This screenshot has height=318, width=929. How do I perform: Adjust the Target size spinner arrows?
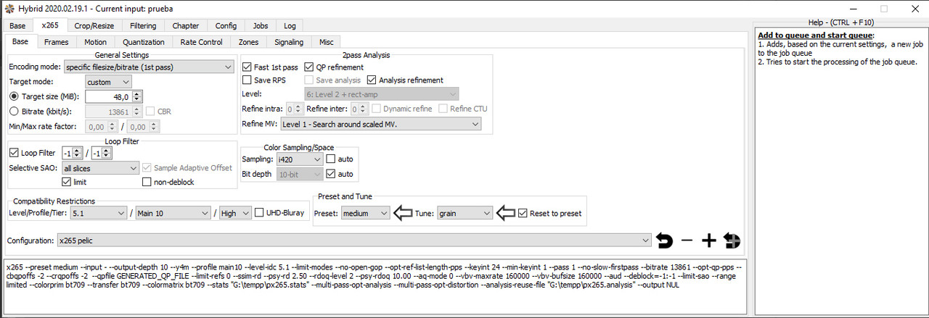[x=137, y=96]
